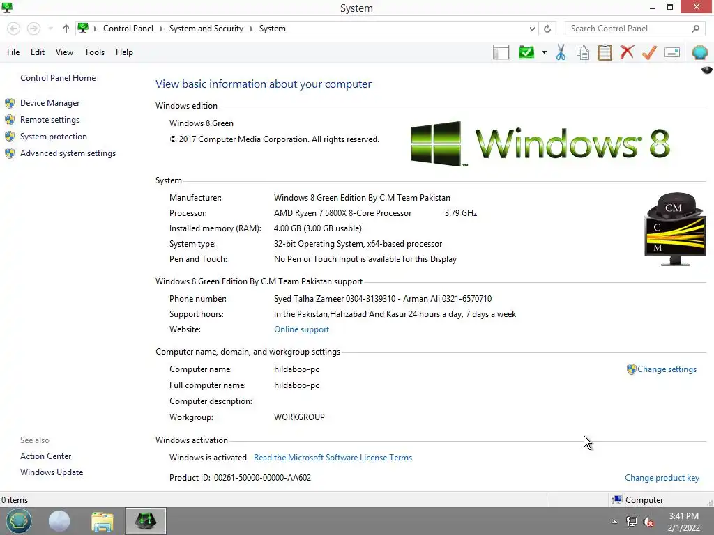Open Remote settings link
Viewport: 714px width, 535px height.
click(50, 120)
